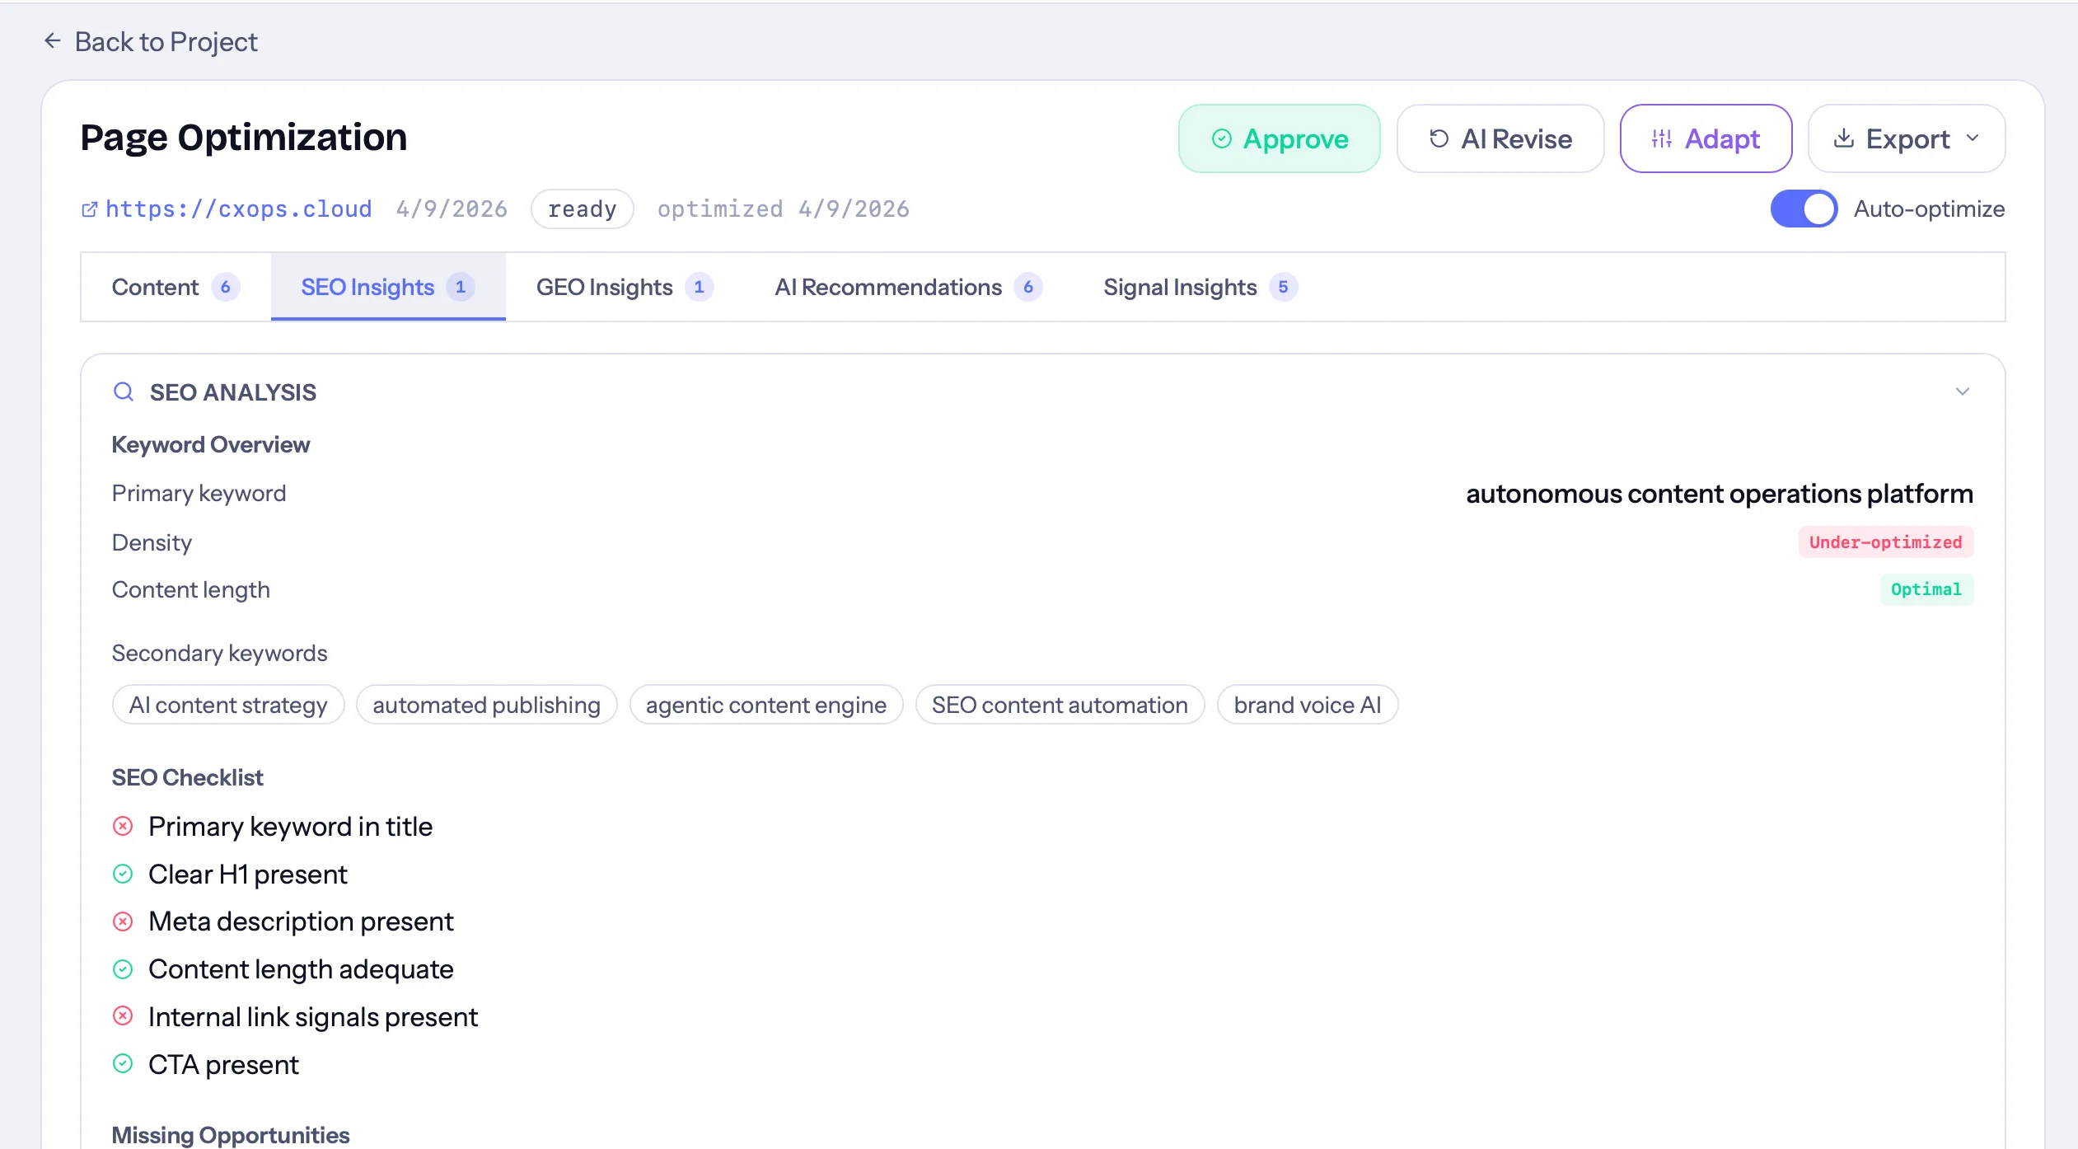
Task: Click the Missing Opportunities heading
Action: (231, 1135)
